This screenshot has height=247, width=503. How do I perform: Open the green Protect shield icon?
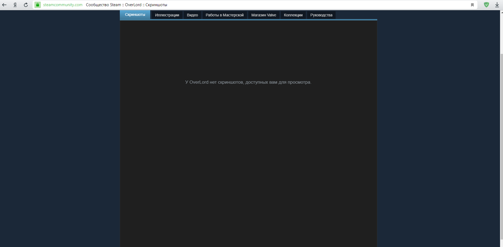coord(486,5)
